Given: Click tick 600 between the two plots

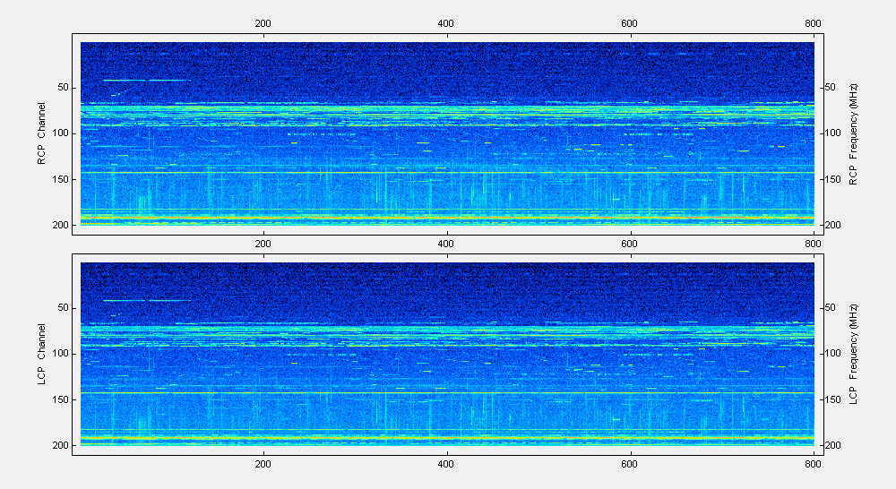Looking at the screenshot, I should (x=629, y=244).
